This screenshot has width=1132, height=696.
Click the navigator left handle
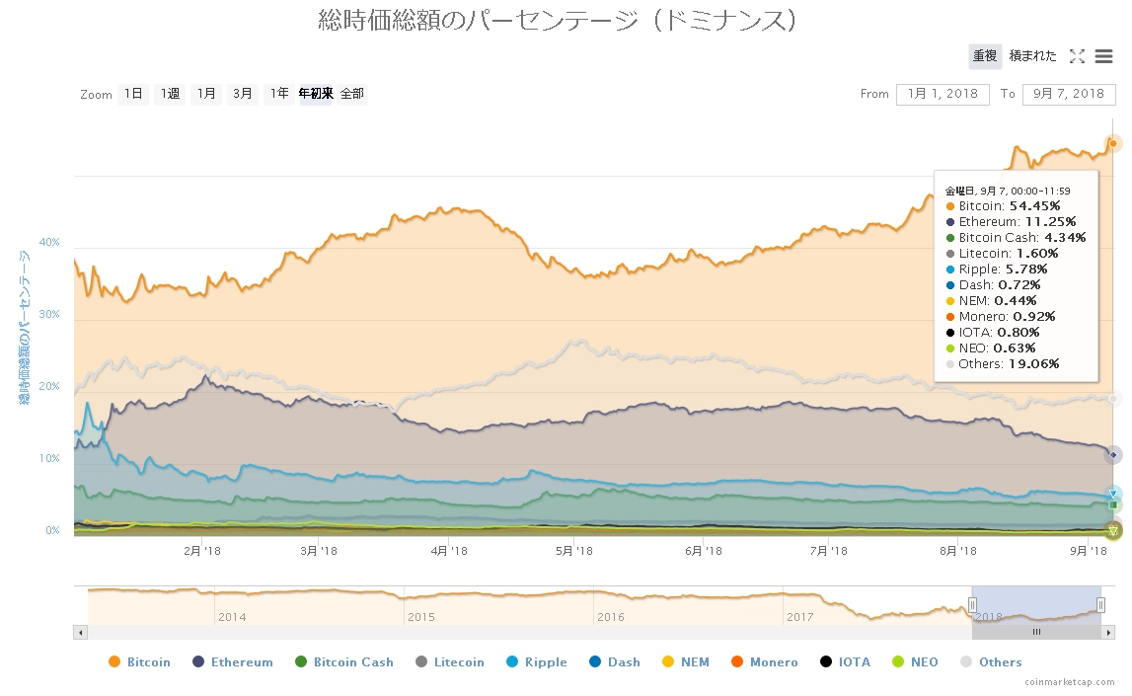click(972, 605)
